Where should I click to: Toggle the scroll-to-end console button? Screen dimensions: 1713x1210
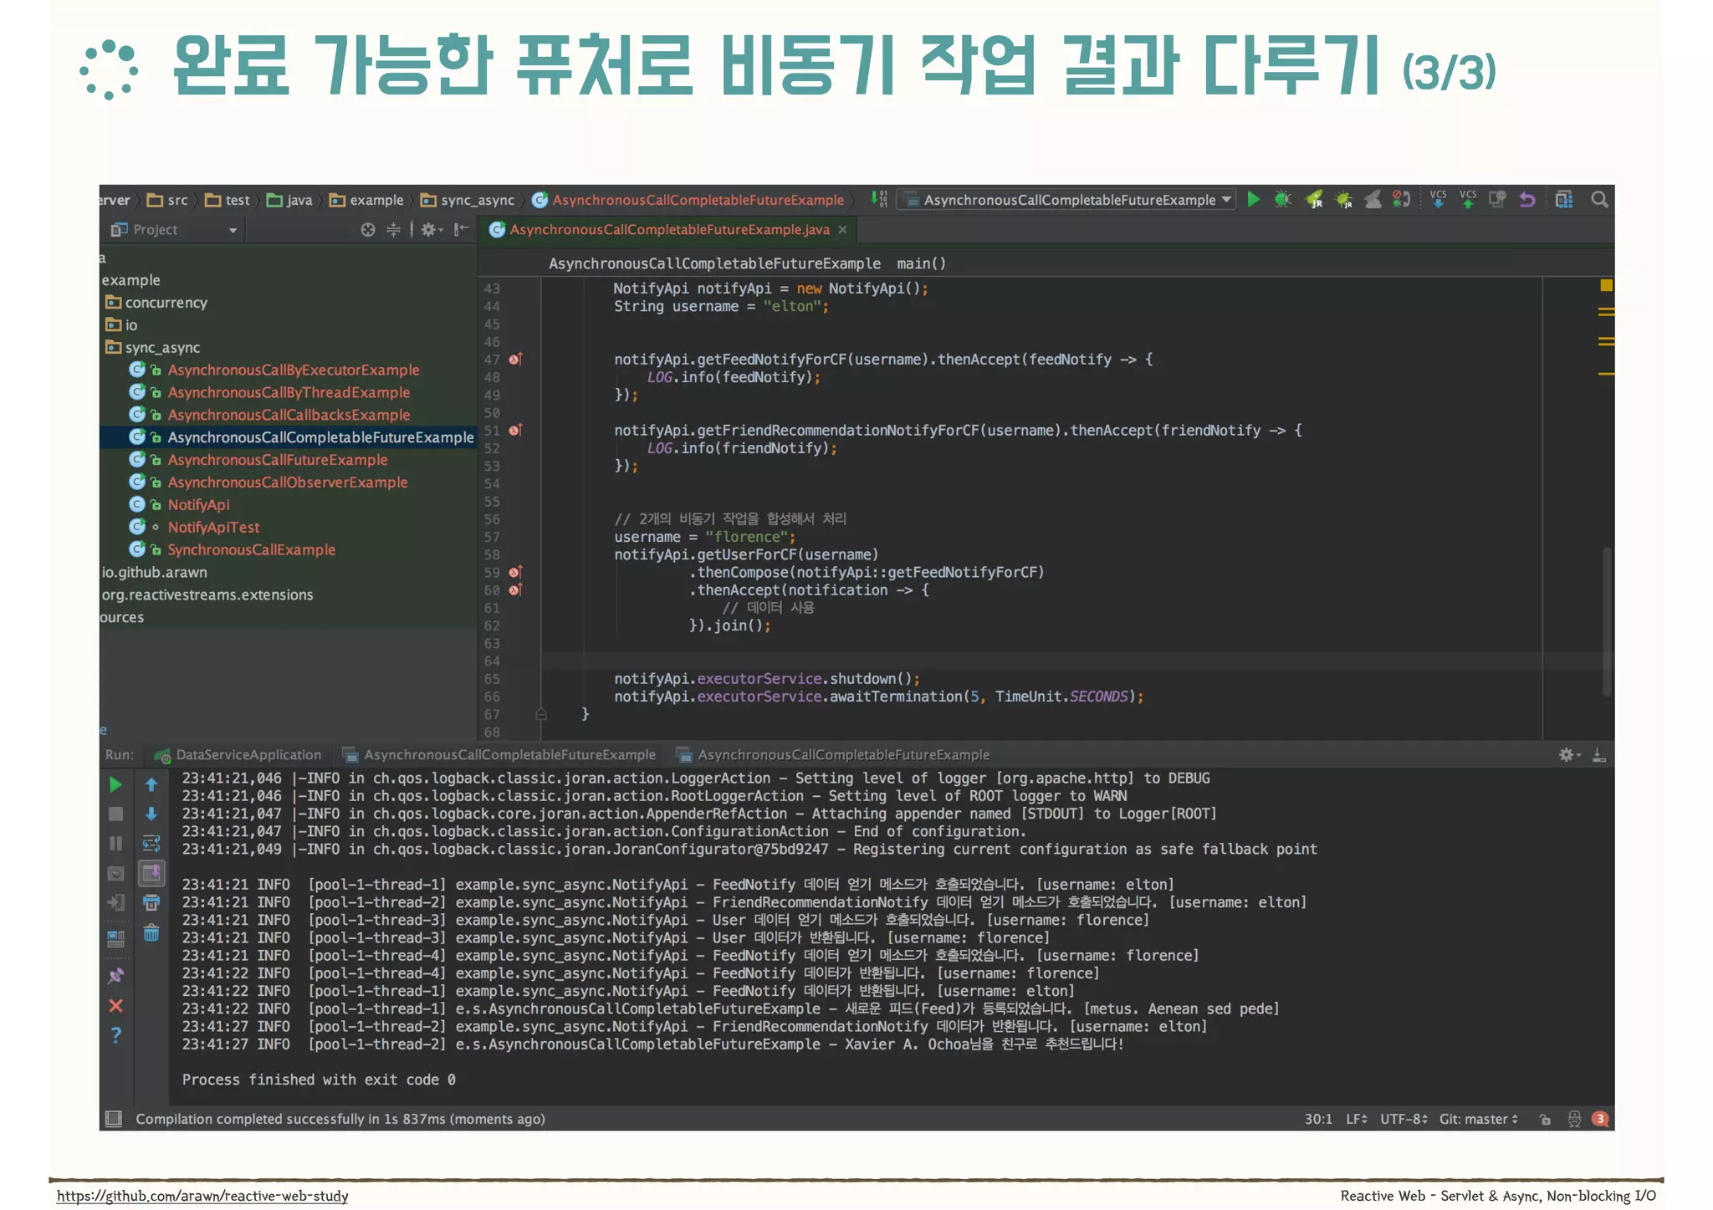pyautogui.click(x=151, y=873)
